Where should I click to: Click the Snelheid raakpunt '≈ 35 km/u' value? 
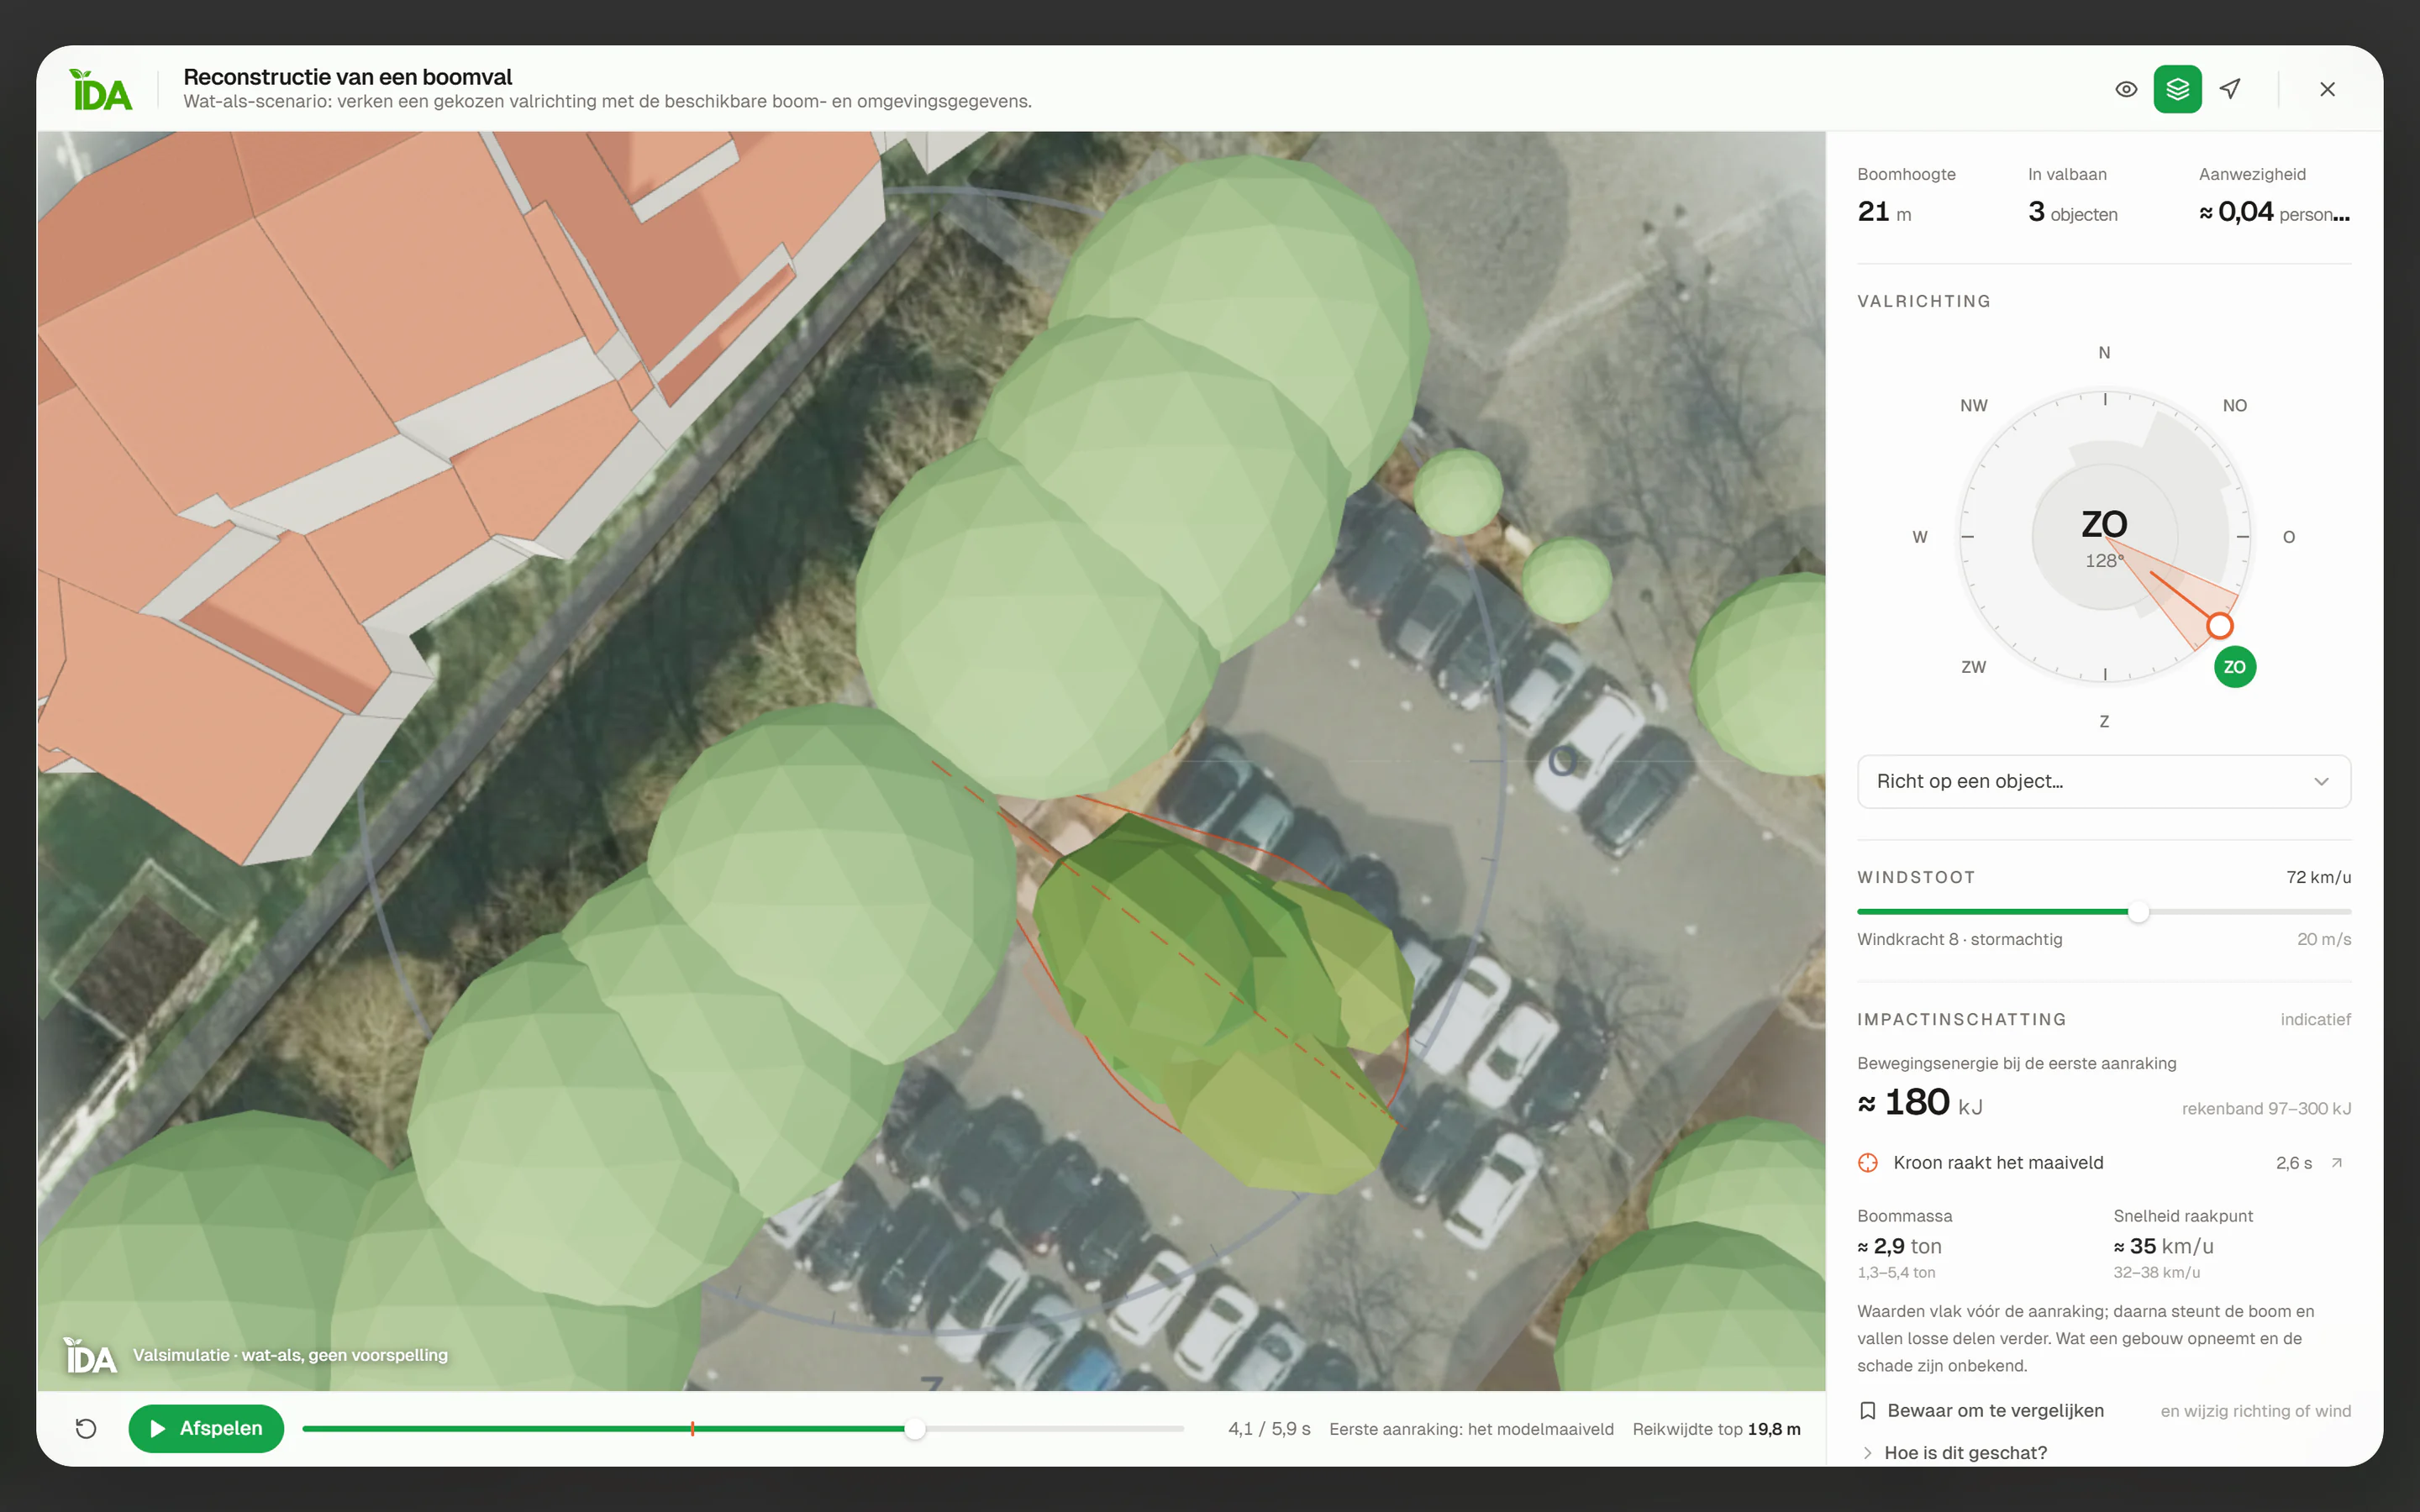[x=2163, y=1247]
